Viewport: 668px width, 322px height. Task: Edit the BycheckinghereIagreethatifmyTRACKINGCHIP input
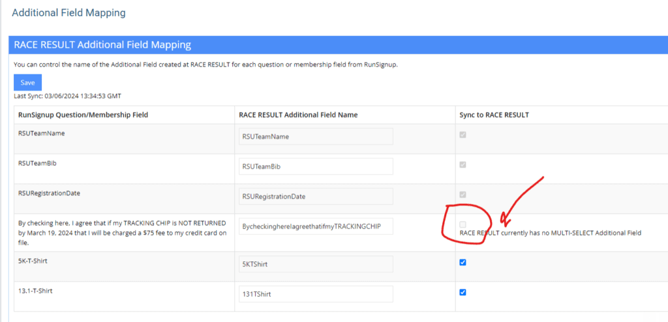pyautogui.click(x=316, y=226)
